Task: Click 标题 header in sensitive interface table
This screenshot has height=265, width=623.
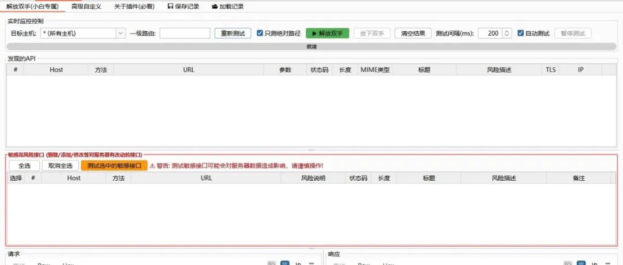Action: pyautogui.click(x=429, y=178)
